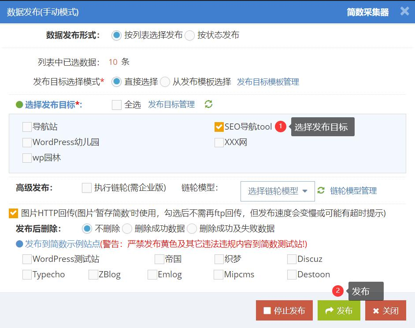Select the 按状态发布 radio option
The image size is (415, 328).
pyautogui.click(x=190, y=35)
